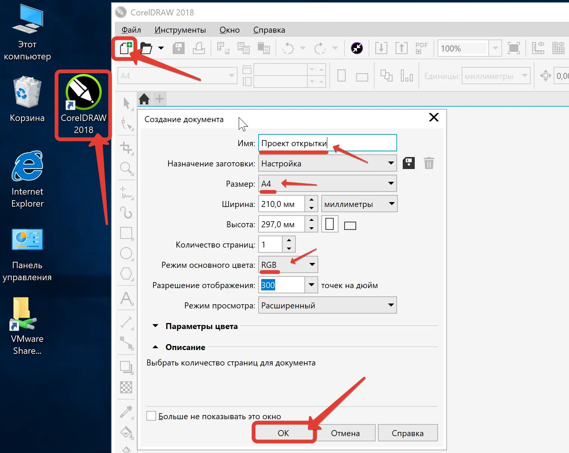Image resolution: width=569 pixels, height=453 pixels.
Task: Click the Имя text field
Action: click(x=327, y=143)
